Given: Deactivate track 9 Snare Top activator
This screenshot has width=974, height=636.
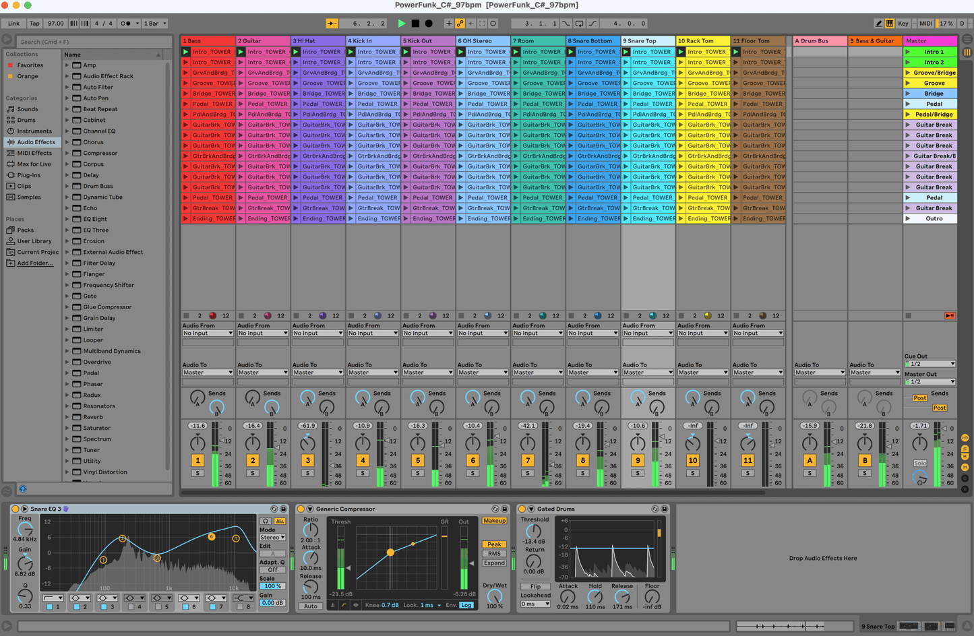Looking at the screenshot, I should point(638,460).
